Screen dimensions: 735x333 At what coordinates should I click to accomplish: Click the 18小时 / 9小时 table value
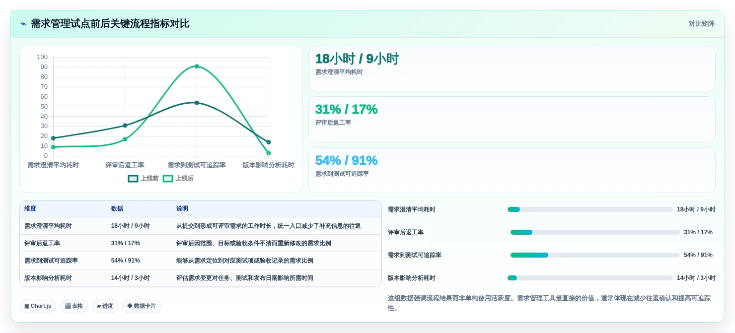tap(131, 226)
